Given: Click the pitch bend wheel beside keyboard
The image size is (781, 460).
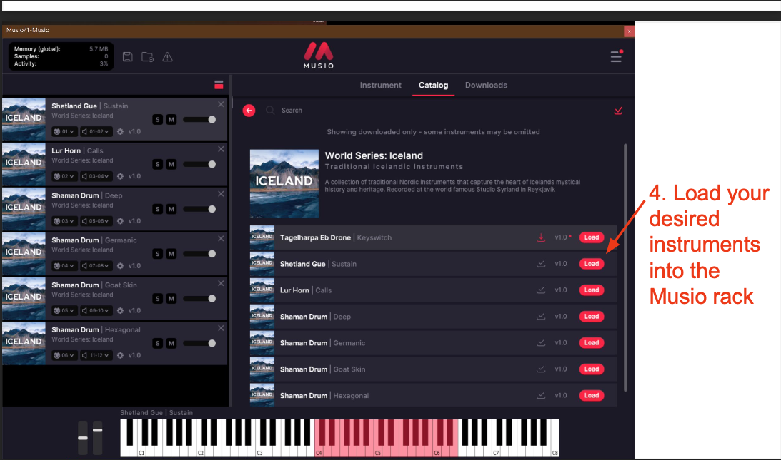Looking at the screenshot, I should click(83, 438).
